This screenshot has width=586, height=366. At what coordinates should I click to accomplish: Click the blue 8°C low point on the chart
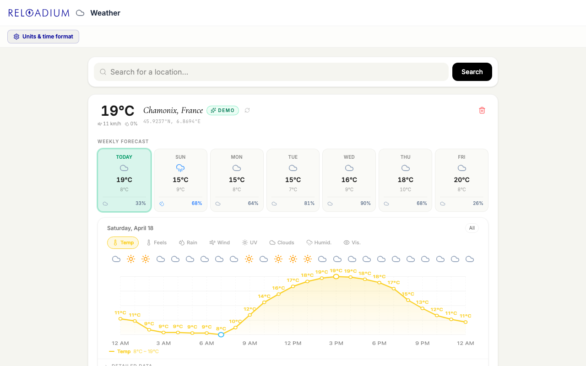point(221,334)
